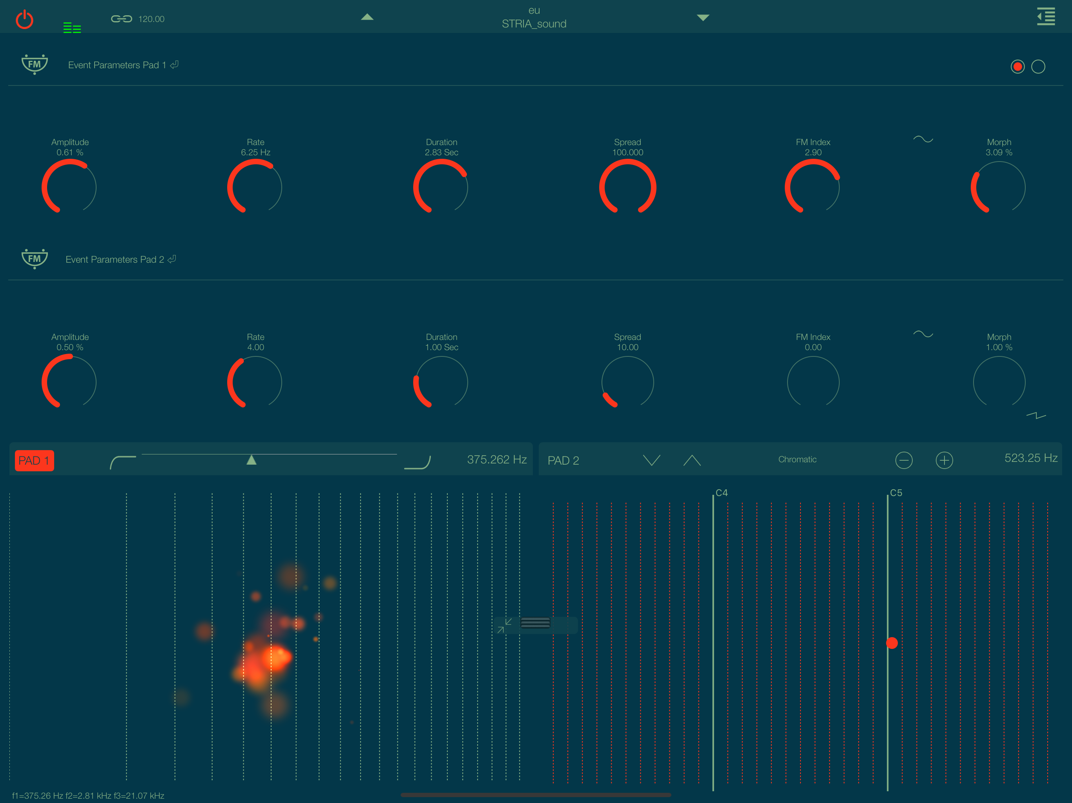
Task: Edit the 120.00 tempo value
Action: point(151,19)
